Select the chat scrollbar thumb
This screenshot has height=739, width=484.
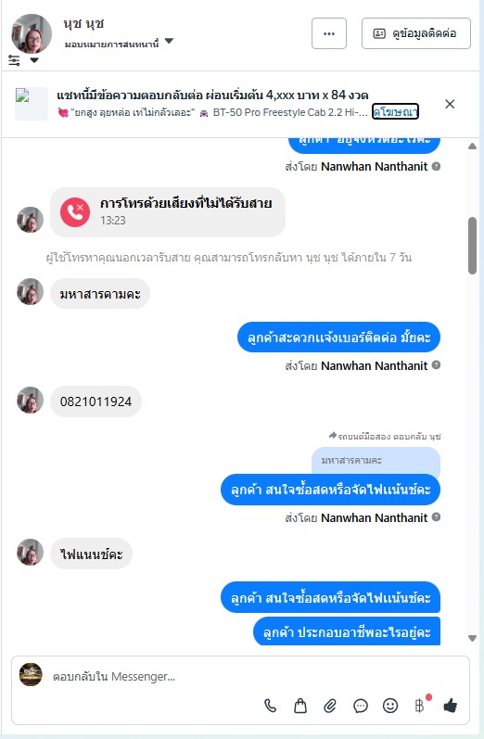472,246
